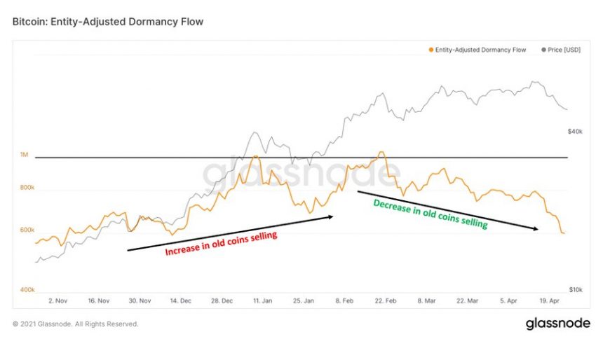Click the green "Decrease in old coins selling" annotation
The width and height of the screenshot is (603, 339).
(430, 214)
